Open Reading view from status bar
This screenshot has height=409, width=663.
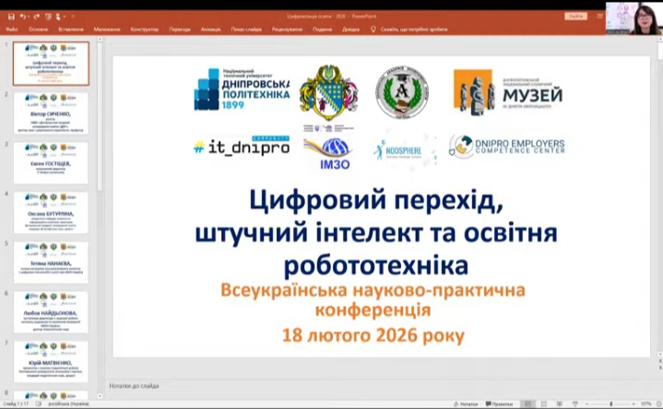559,403
